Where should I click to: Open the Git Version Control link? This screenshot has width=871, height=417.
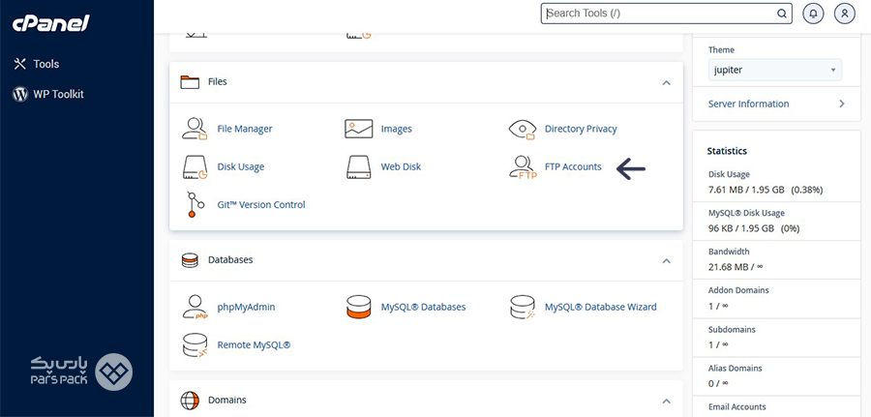(x=261, y=204)
